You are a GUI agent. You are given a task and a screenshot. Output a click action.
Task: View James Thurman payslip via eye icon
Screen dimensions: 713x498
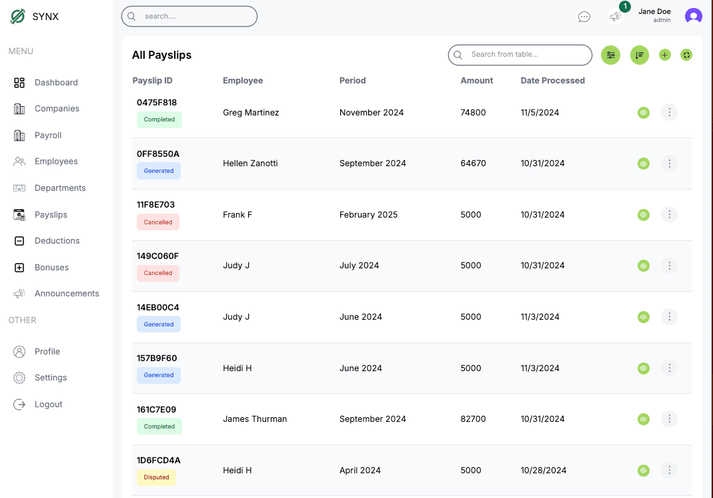point(644,419)
